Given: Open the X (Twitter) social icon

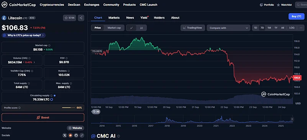Looking at the screenshot, I should tap(65, 135).
